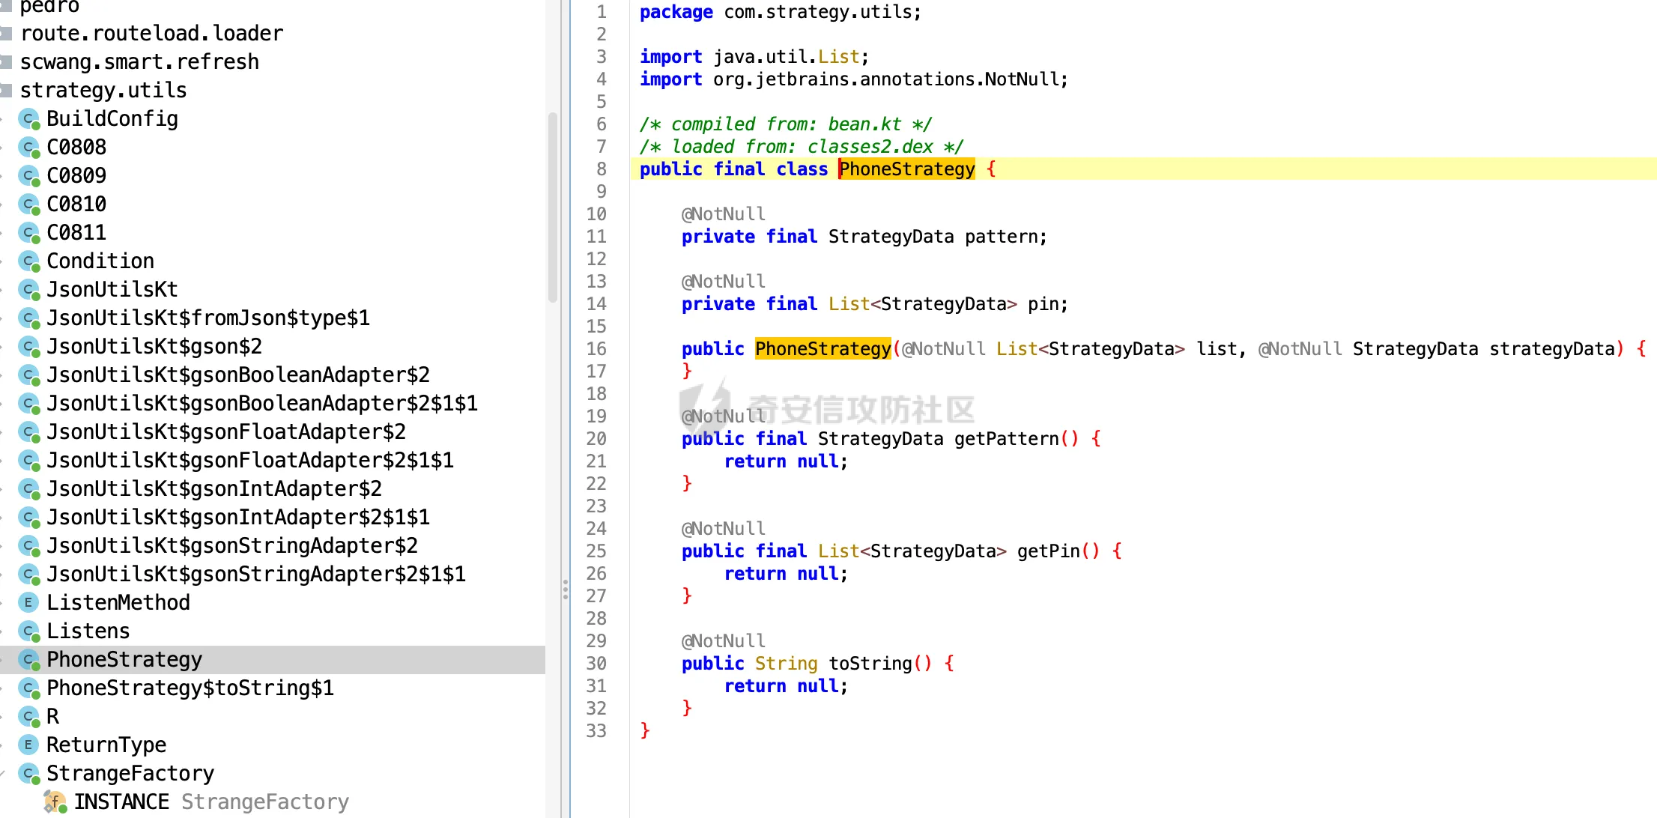Click the 'compiled from: bean.kt' comment

pyautogui.click(x=785, y=124)
